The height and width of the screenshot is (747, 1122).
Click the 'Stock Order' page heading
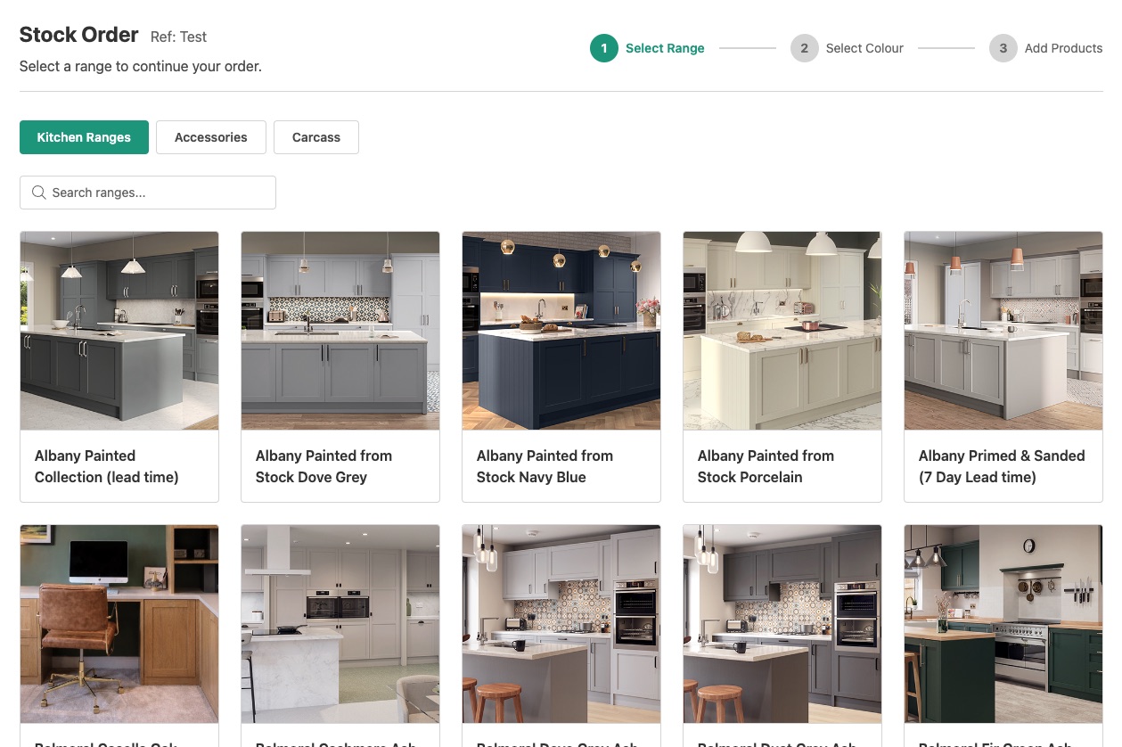click(x=79, y=35)
